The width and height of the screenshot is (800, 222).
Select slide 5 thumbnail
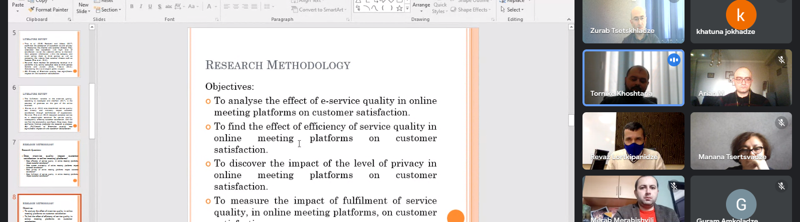[x=49, y=54]
